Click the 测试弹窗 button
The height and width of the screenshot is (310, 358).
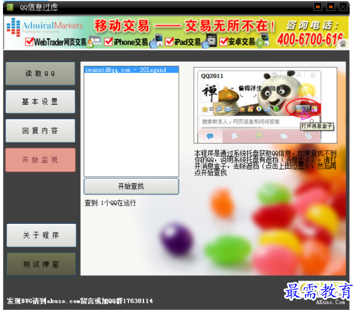pyautogui.click(x=41, y=265)
